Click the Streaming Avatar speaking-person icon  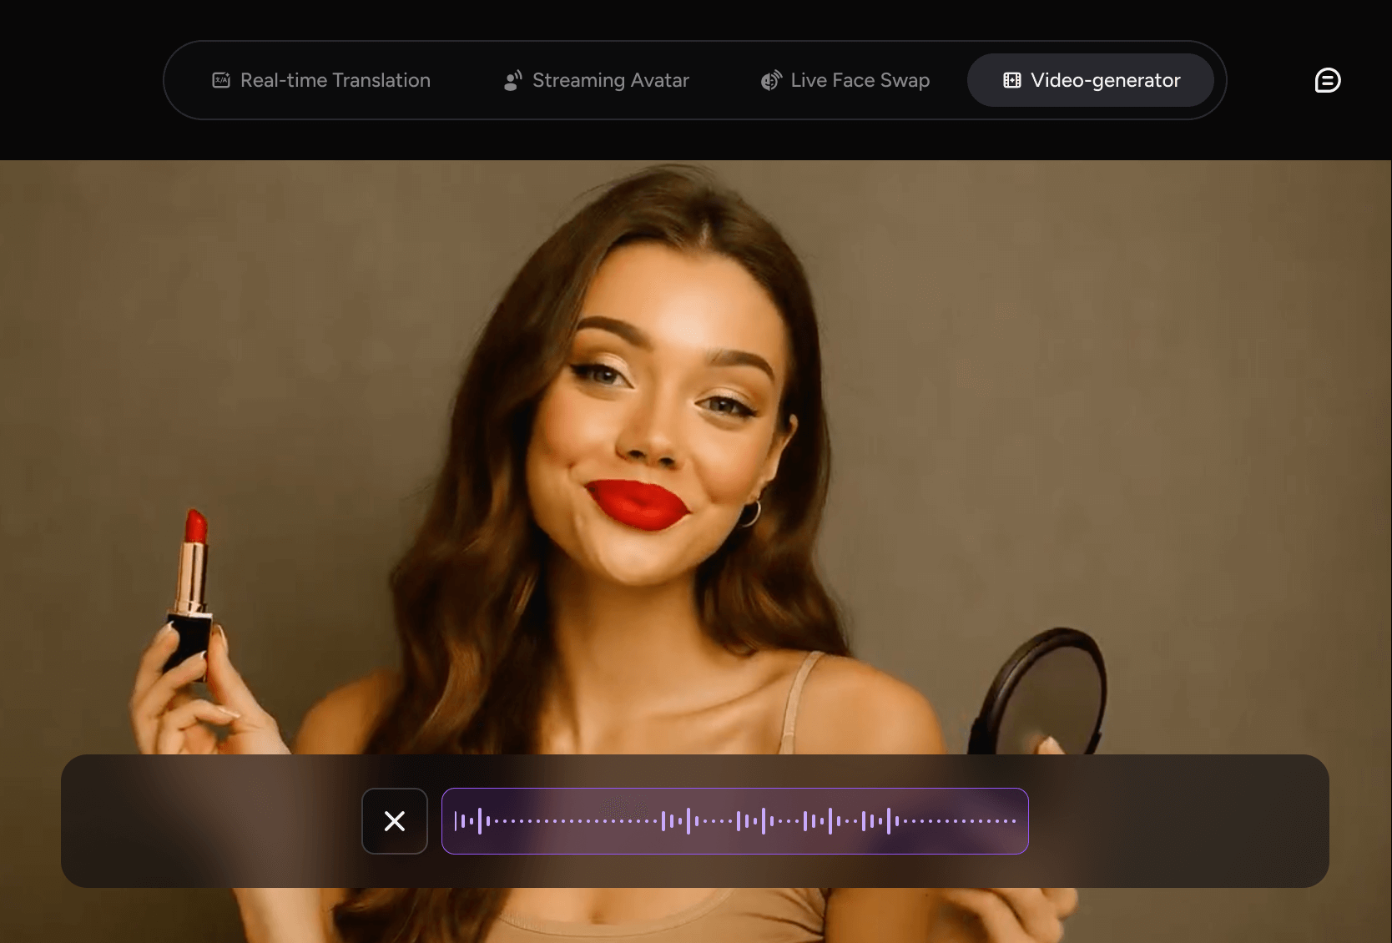click(513, 80)
